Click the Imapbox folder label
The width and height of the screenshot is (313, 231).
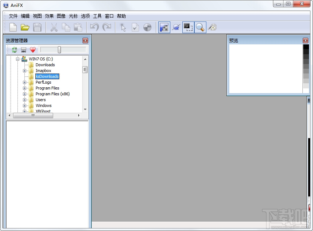pos(43,71)
